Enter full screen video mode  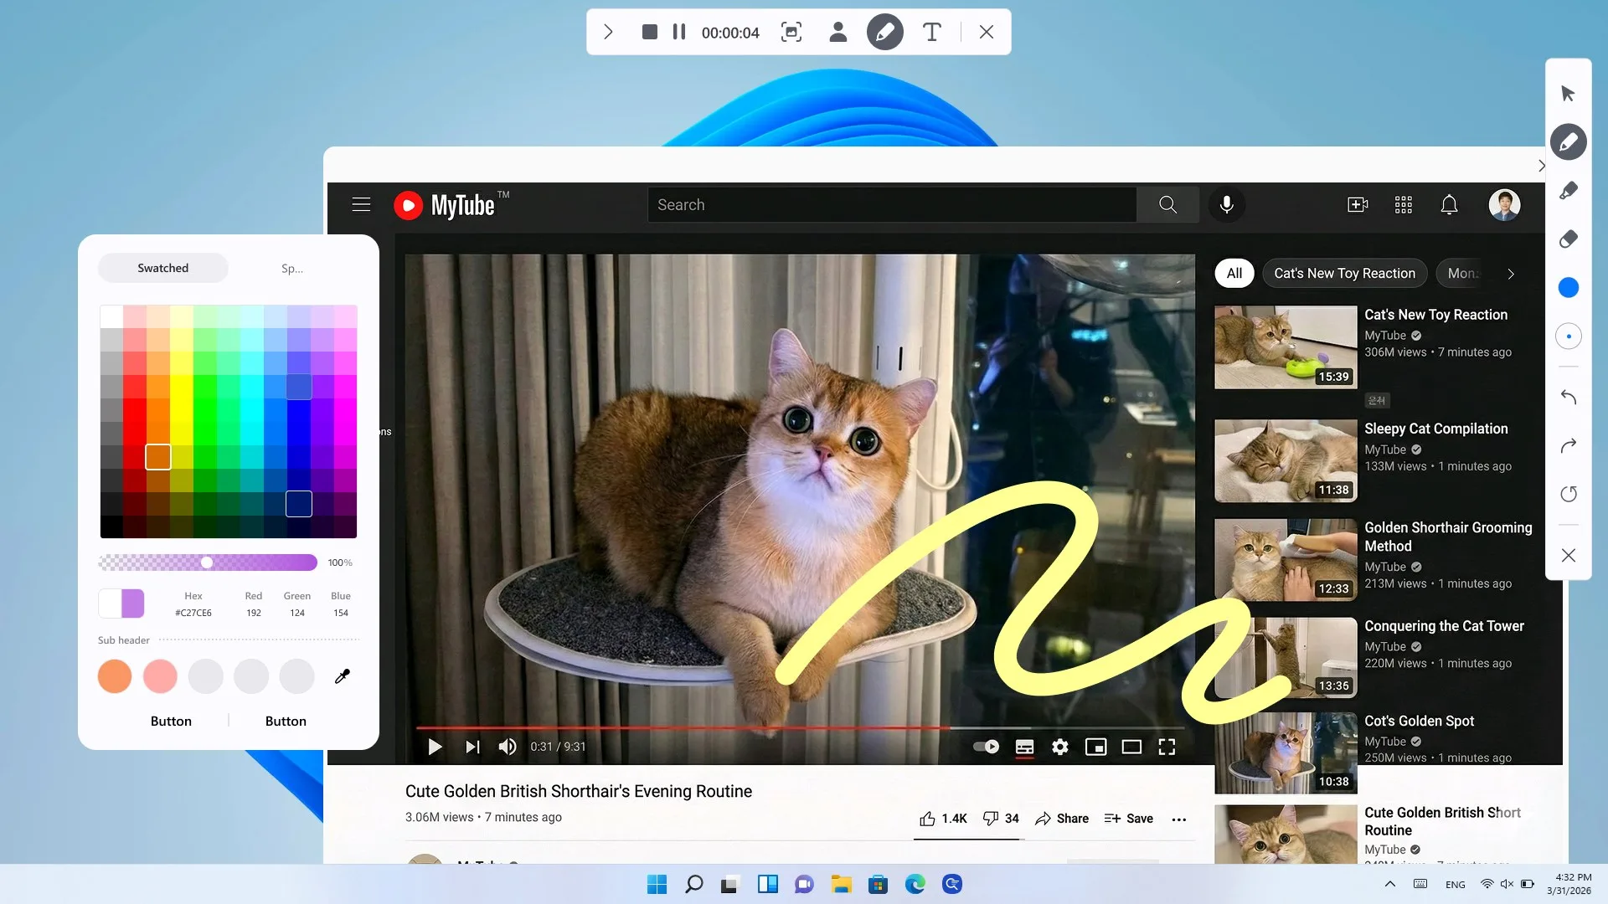(1167, 747)
